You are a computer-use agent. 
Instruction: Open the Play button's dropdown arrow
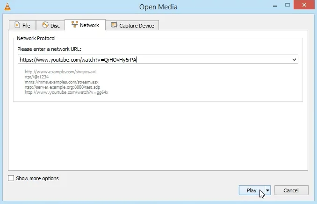(268, 190)
